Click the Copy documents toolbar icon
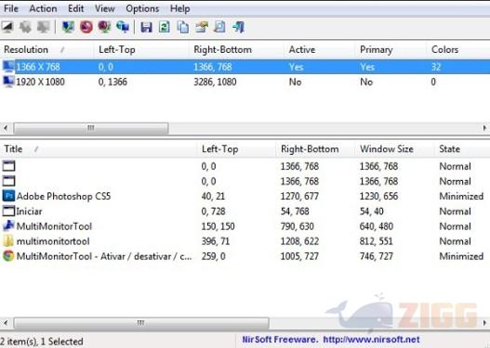The height and width of the screenshot is (348, 490). 183,27
